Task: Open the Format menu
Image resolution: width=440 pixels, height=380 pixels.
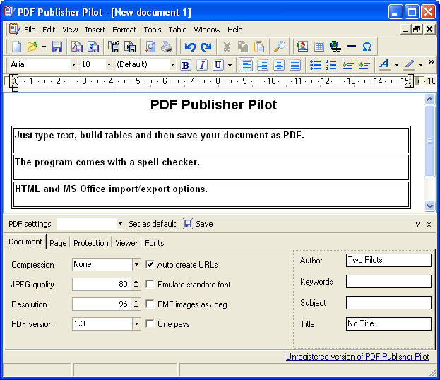Action: (x=124, y=30)
